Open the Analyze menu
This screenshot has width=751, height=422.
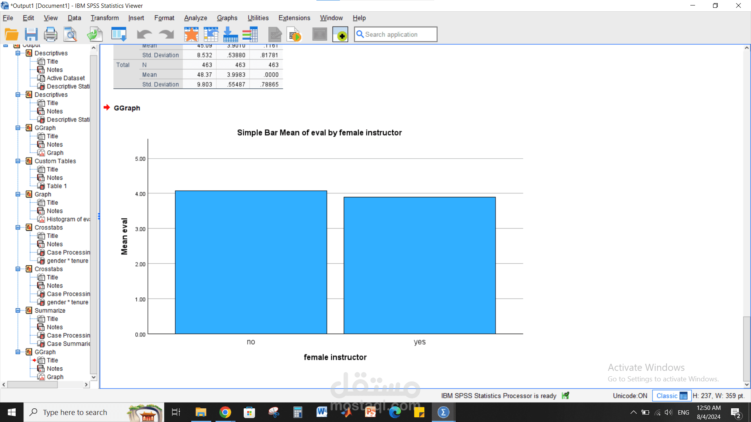point(196,18)
